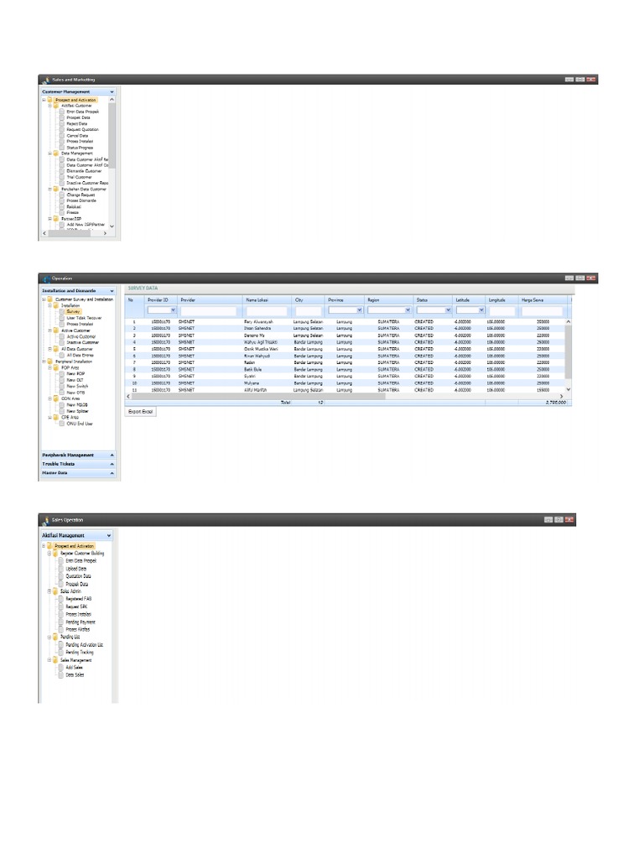Open the Customer Management panel dropdown

pyautogui.click(x=111, y=91)
